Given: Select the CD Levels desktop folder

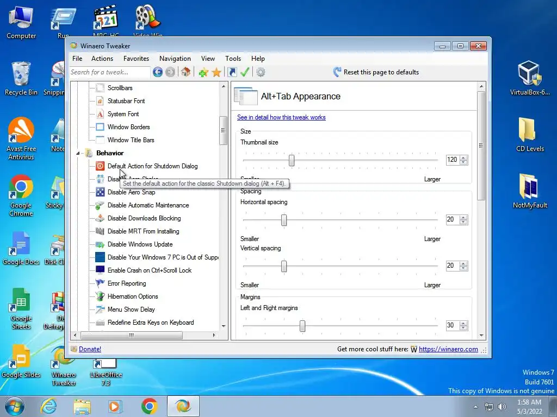Looking at the screenshot, I should [x=530, y=135].
